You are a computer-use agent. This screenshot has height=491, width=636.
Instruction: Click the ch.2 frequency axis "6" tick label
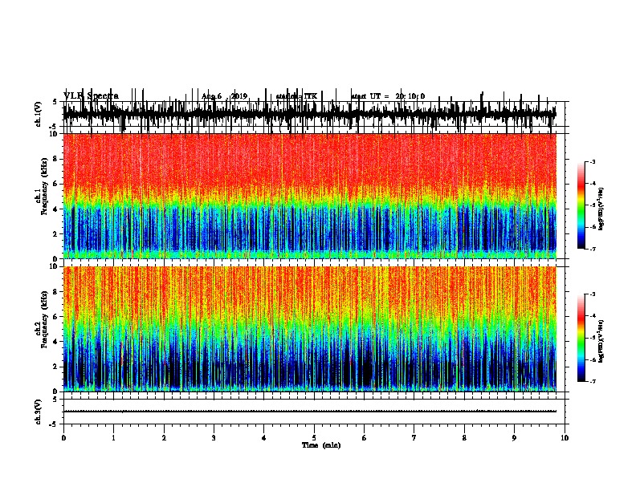[56, 317]
